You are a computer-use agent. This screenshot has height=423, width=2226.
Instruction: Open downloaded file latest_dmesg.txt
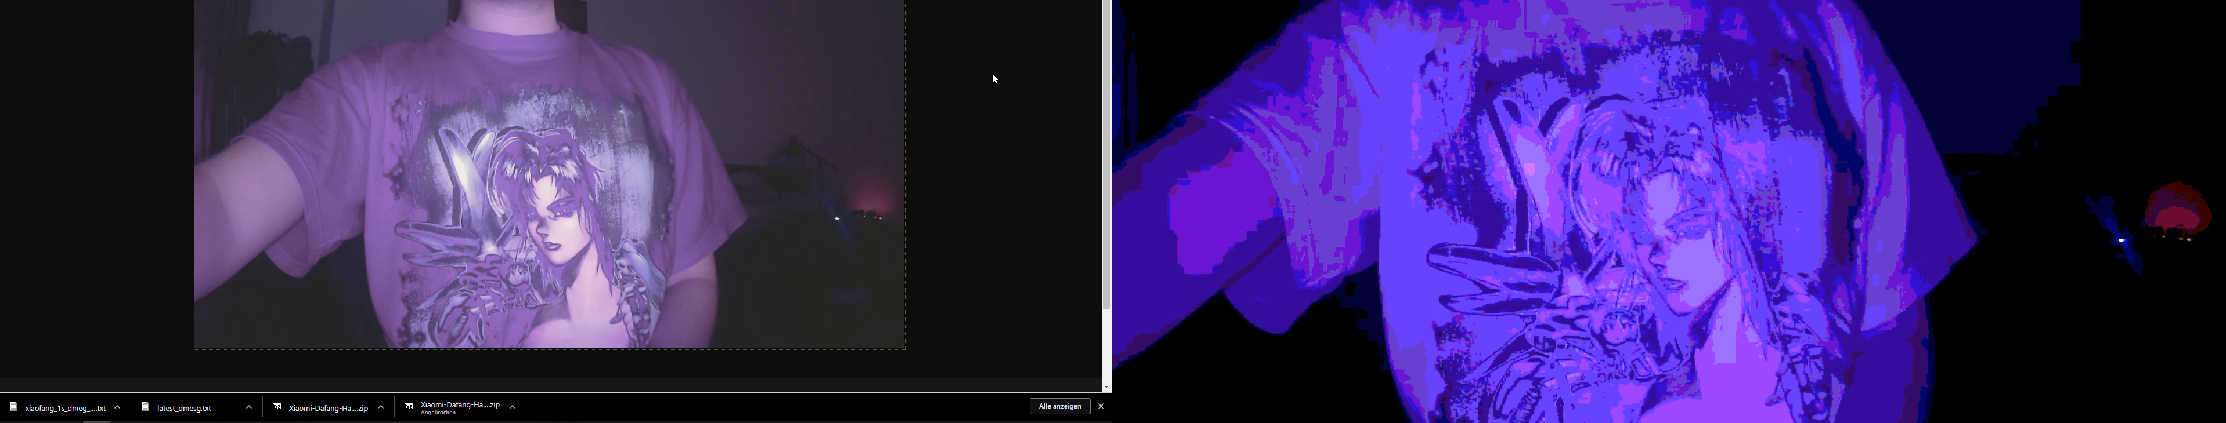coord(183,407)
